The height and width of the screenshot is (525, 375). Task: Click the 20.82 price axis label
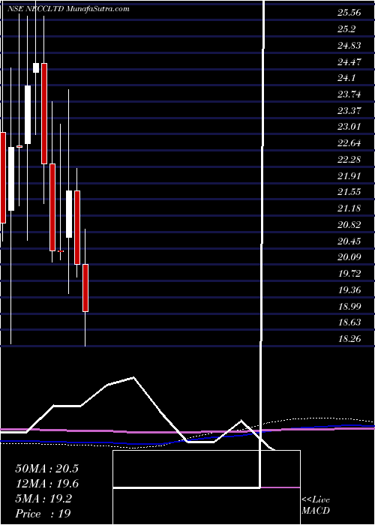[x=349, y=225]
